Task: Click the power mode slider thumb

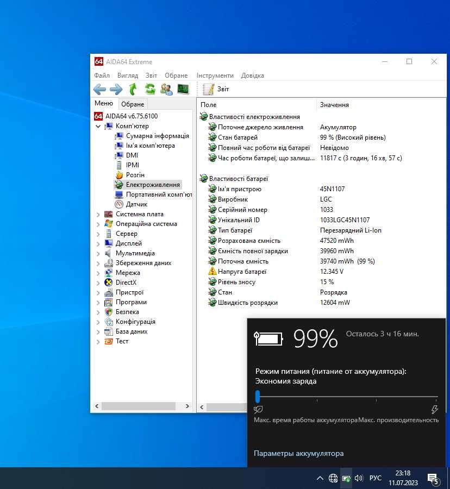Action: [258, 397]
